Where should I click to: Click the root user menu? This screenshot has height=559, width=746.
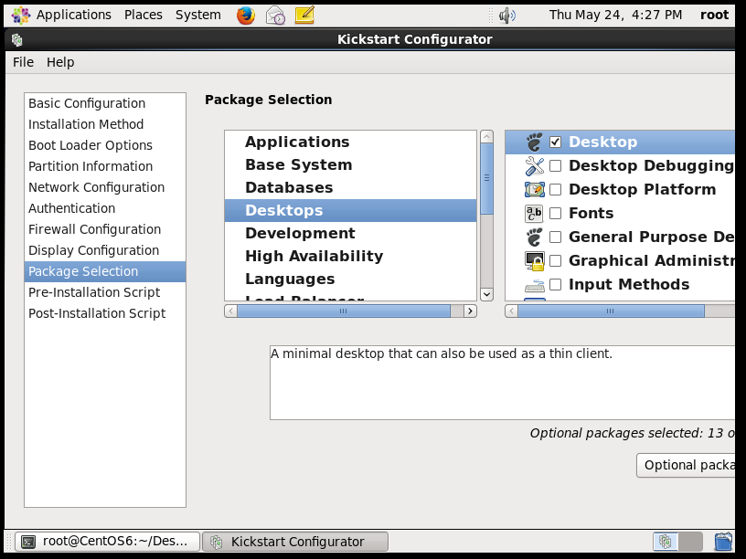coord(714,15)
